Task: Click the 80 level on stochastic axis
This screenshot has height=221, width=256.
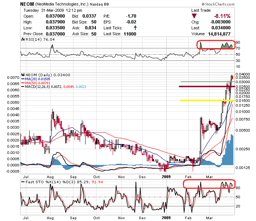Action: tap(238, 188)
